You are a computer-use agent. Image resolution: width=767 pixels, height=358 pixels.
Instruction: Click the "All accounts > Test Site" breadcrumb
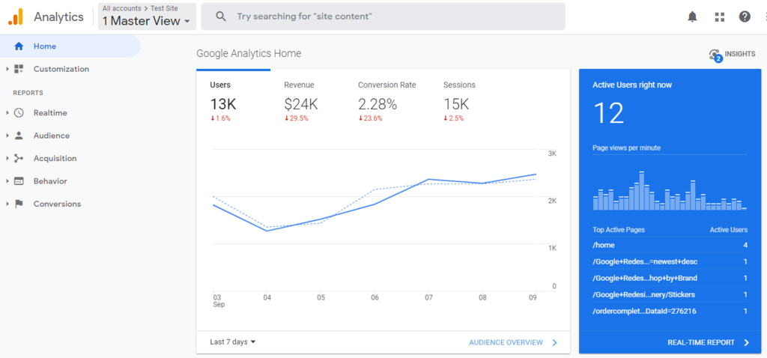(x=140, y=8)
